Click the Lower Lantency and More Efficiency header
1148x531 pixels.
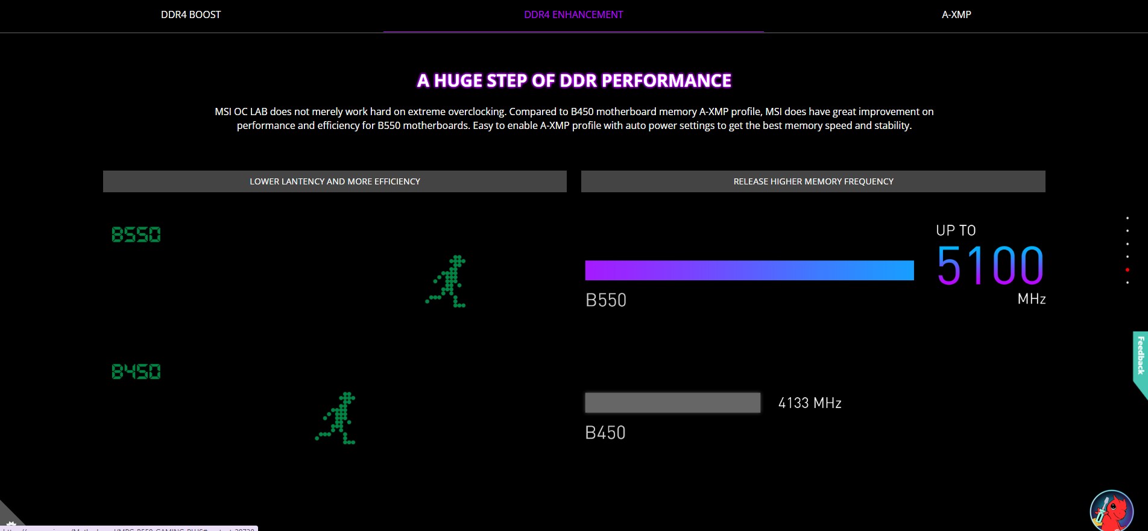tap(335, 181)
